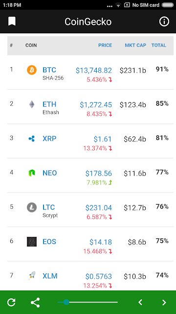Tap the Ethereum diamond logo icon
Screen dimensions: 176x314
pyautogui.click(x=32, y=105)
